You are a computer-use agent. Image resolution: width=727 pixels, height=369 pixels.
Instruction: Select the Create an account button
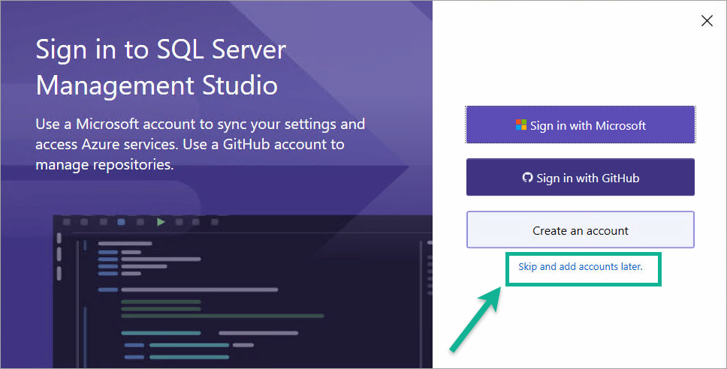point(580,230)
